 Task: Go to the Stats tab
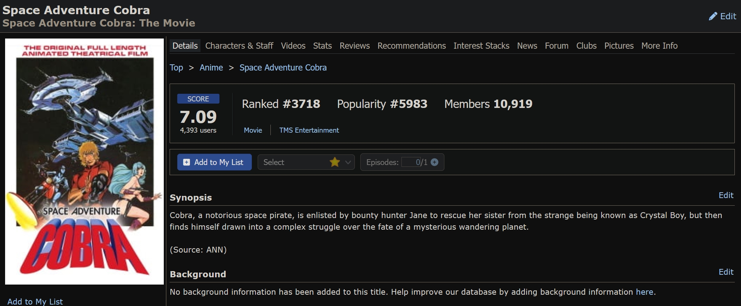pyautogui.click(x=322, y=46)
